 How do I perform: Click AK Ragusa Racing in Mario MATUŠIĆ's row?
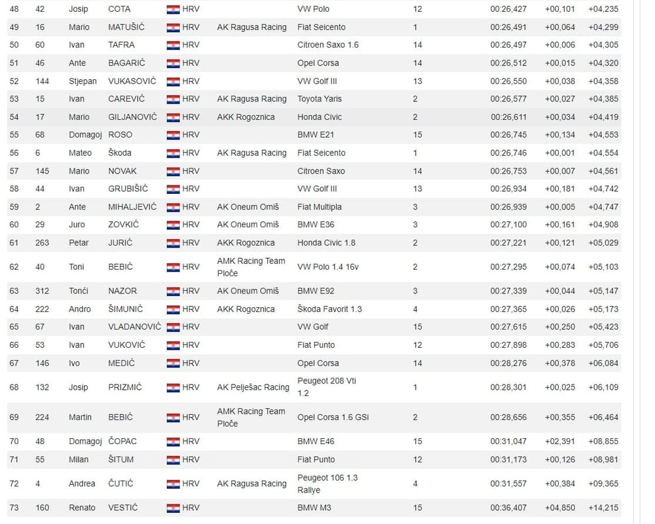[x=252, y=27]
